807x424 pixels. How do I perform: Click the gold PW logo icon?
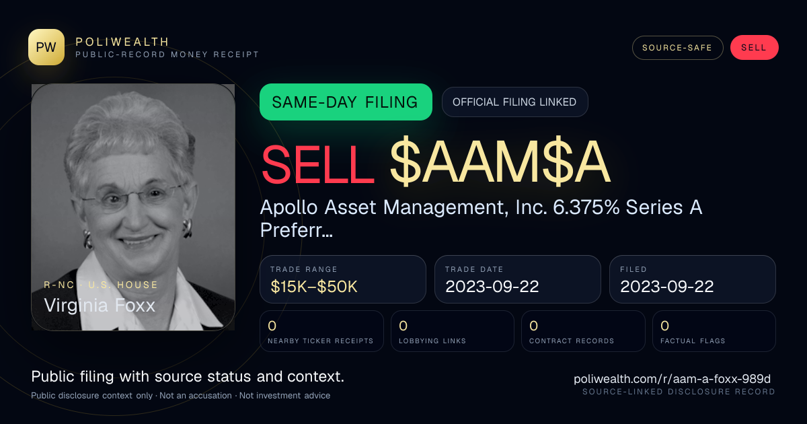pos(46,47)
